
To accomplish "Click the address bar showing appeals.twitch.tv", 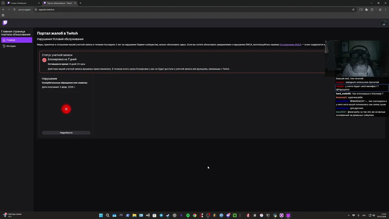I will 194,9.
